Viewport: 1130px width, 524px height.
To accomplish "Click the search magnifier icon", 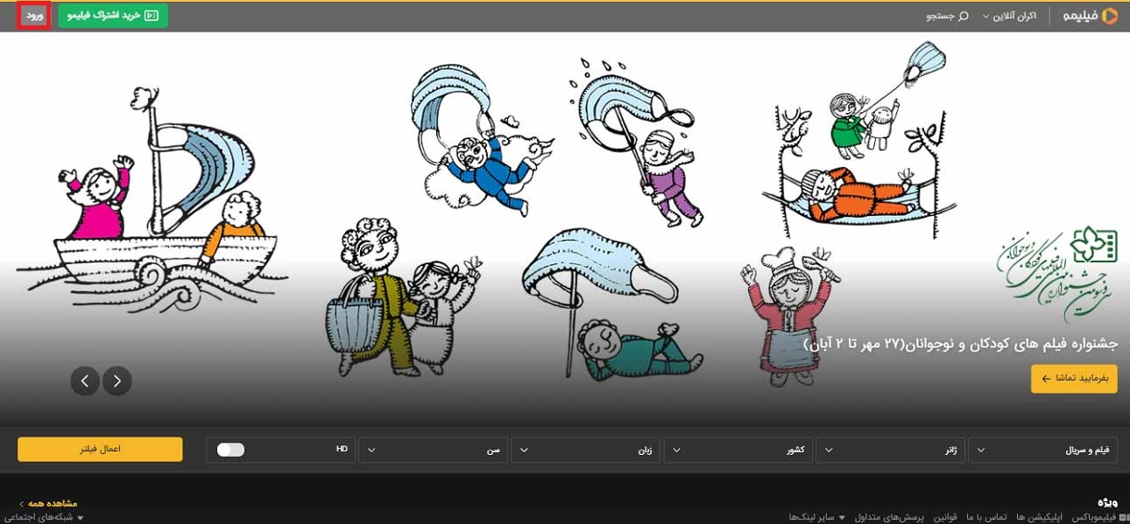I will click(964, 16).
